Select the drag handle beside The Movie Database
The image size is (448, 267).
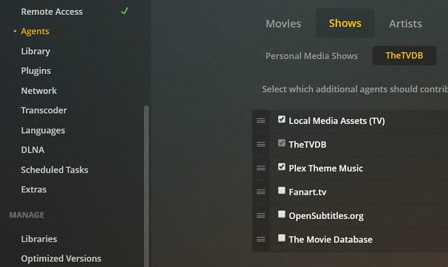pos(260,240)
